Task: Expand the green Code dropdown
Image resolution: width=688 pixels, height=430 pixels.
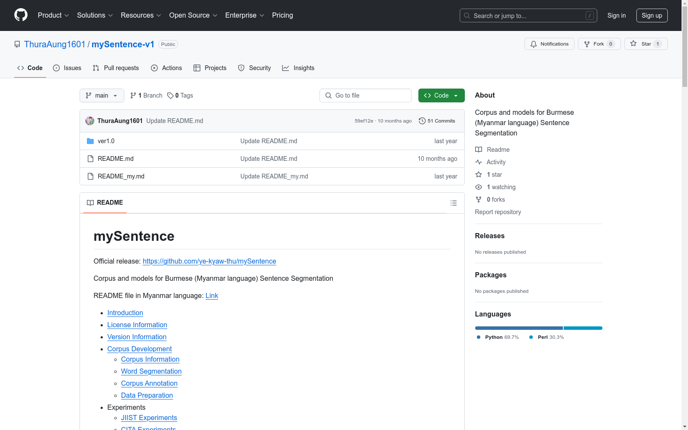Action: 441,95
